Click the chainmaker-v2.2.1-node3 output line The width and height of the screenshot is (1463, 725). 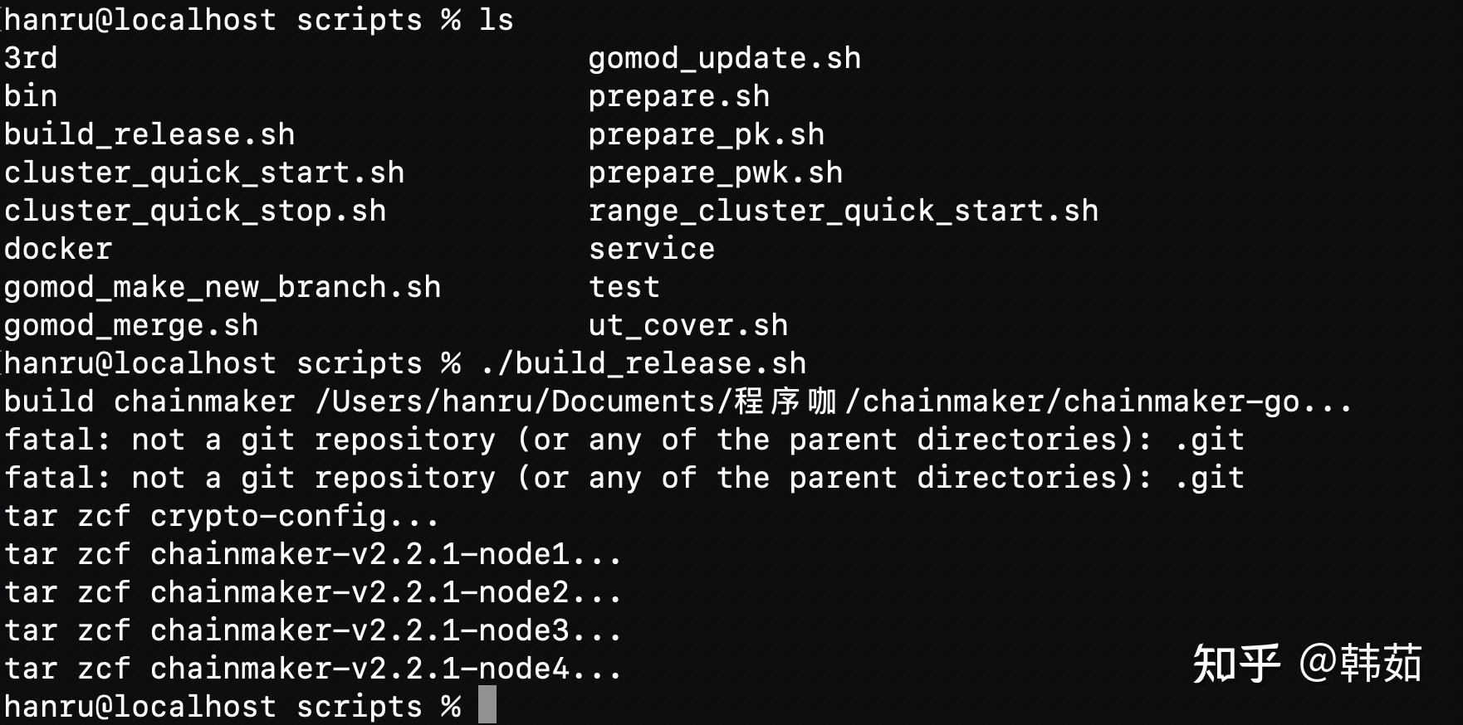tap(312, 630)
